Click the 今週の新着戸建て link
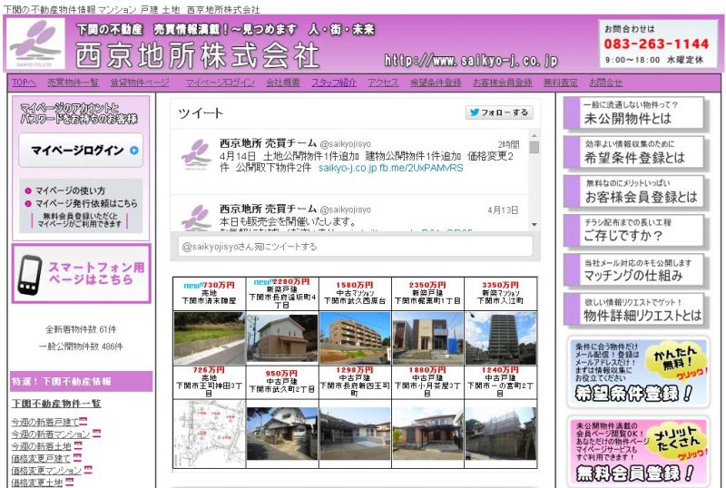726x488 pixels. pos(44,422)
